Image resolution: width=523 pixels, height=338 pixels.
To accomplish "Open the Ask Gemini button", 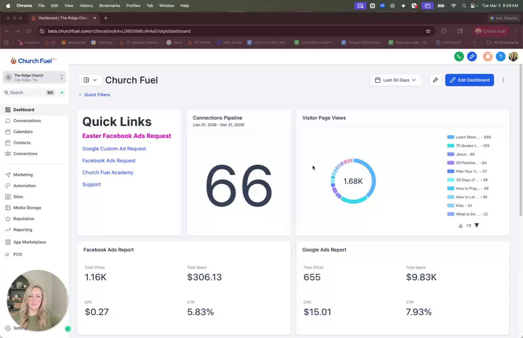I will click(x=503, y=18).
